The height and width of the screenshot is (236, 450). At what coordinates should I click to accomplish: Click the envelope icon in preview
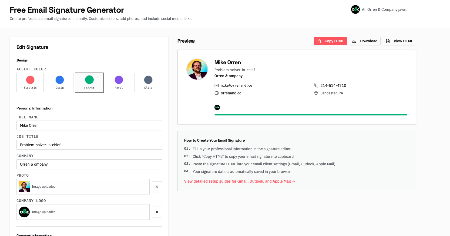point(217,85)
